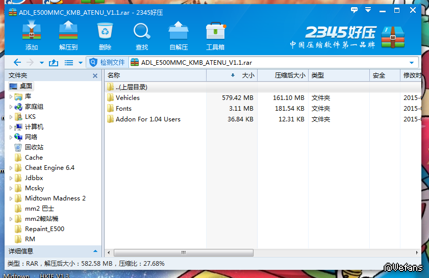Click the list view mode icon

[69, 63]
